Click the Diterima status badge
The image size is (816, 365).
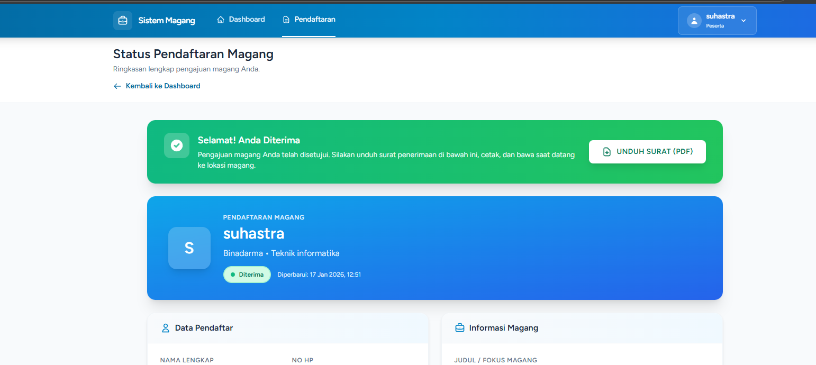[x=247, y=275]
